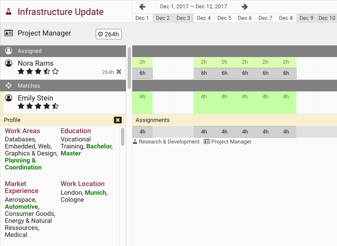Click Assignments 4h cell on Dec 7

[x=265, y=132]
